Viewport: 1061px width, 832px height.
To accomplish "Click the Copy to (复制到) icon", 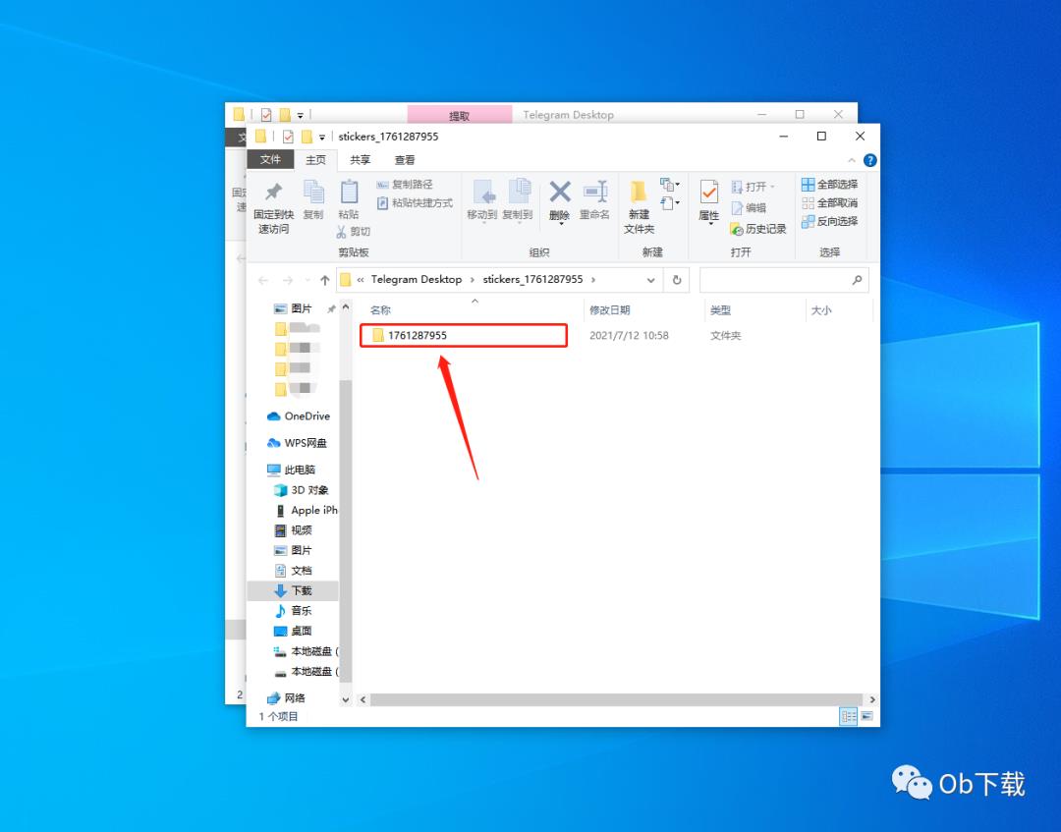I will (x=519, y=192).
